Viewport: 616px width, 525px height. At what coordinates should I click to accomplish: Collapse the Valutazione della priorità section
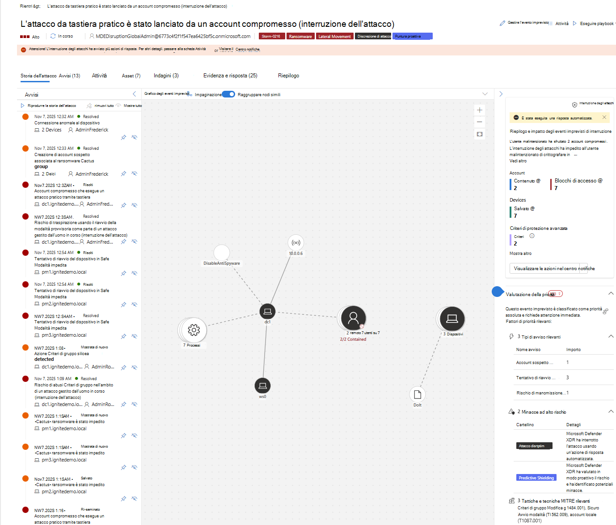[611, 293]
